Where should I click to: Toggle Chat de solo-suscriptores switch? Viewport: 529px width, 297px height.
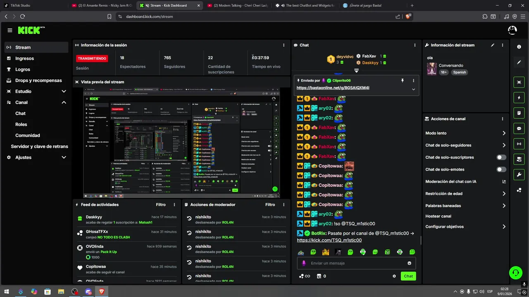click(501, 157)
